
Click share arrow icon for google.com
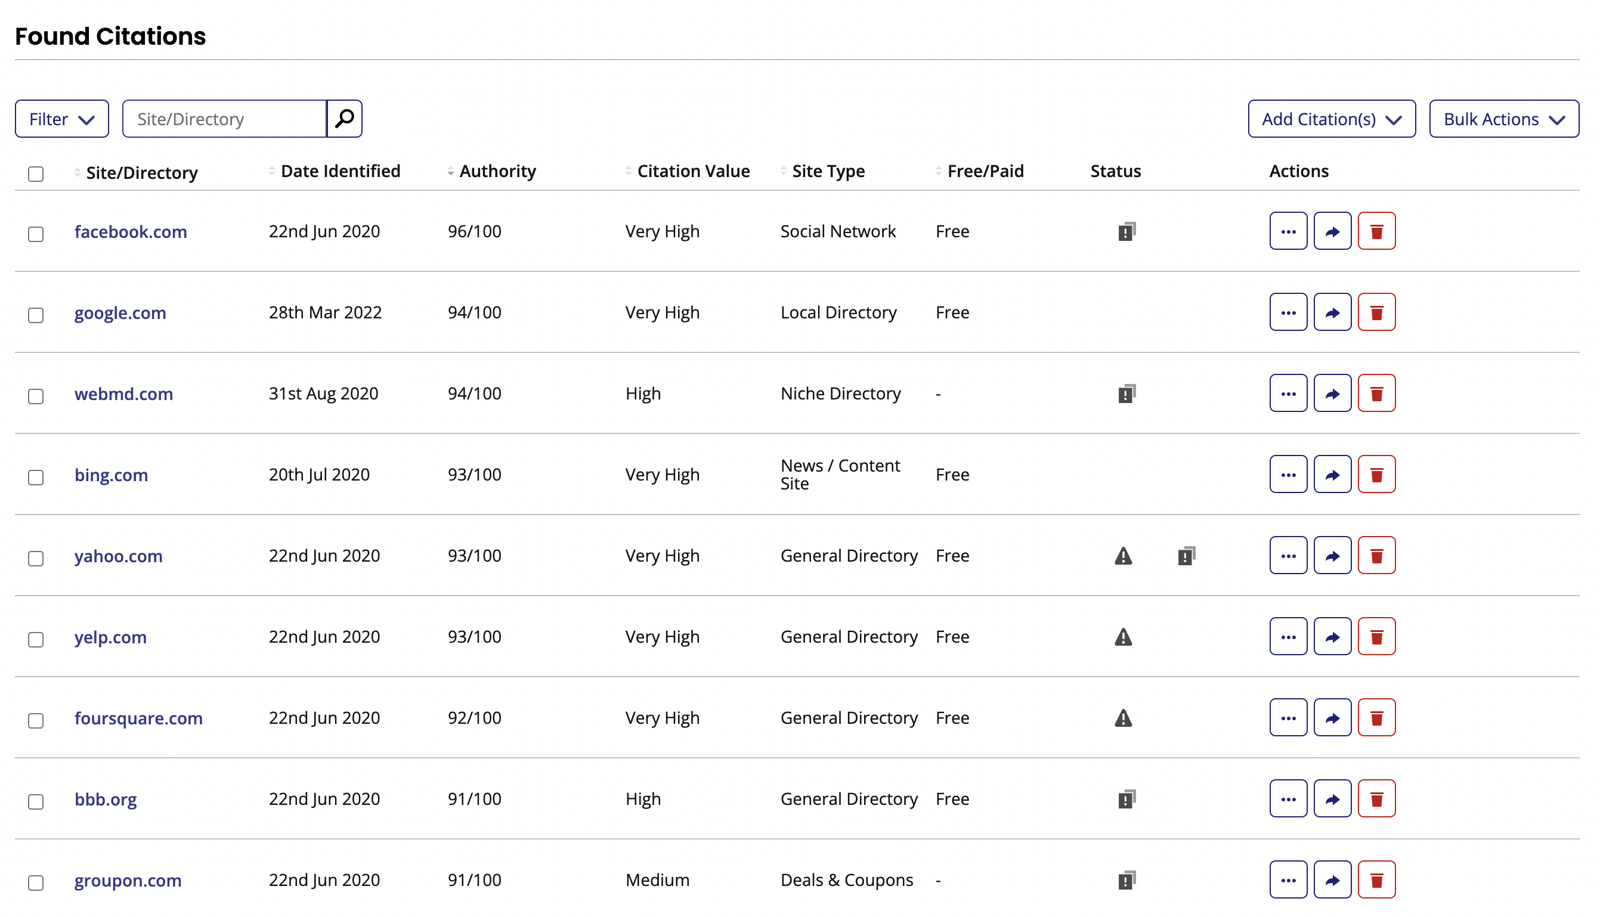(x=1332, y=312)
